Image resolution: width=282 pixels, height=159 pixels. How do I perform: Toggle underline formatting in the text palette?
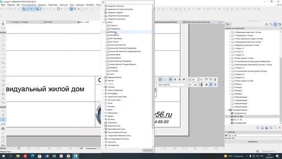coord(215,84)
